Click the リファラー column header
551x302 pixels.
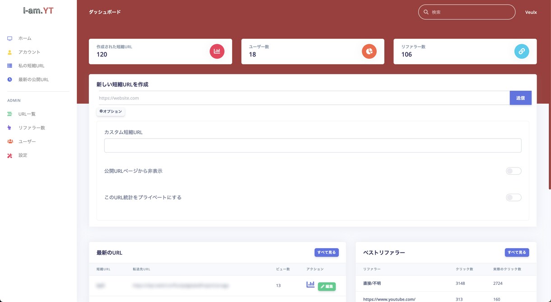pos(372,269)
